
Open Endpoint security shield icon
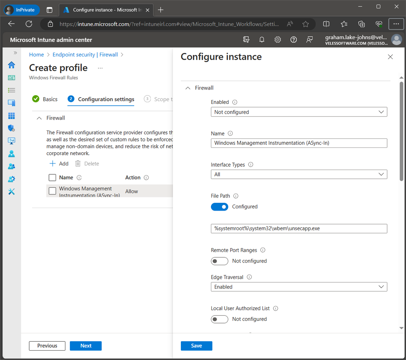point(11,128)
